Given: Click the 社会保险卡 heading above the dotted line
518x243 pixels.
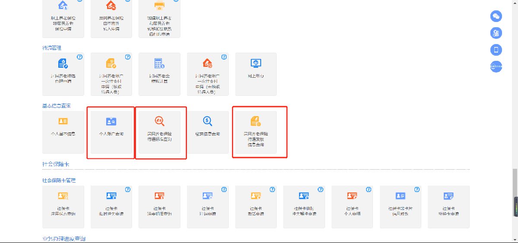Looking at the screenshot, I should [56, 164].
